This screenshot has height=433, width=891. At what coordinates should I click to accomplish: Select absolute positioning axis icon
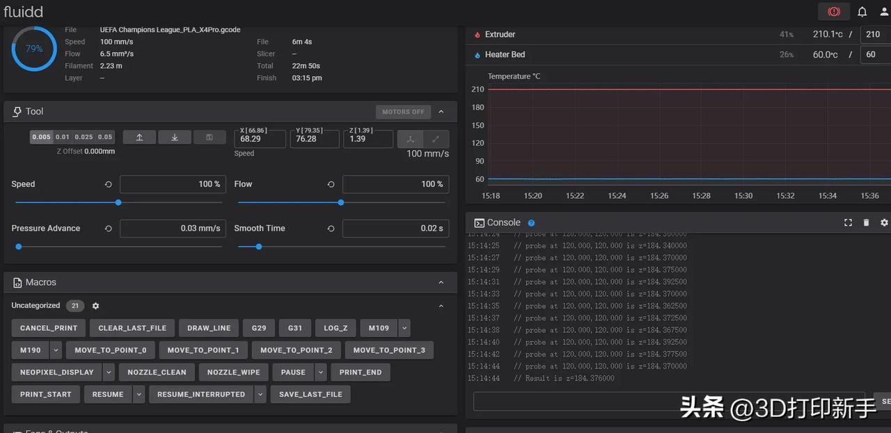pos(411,139)
